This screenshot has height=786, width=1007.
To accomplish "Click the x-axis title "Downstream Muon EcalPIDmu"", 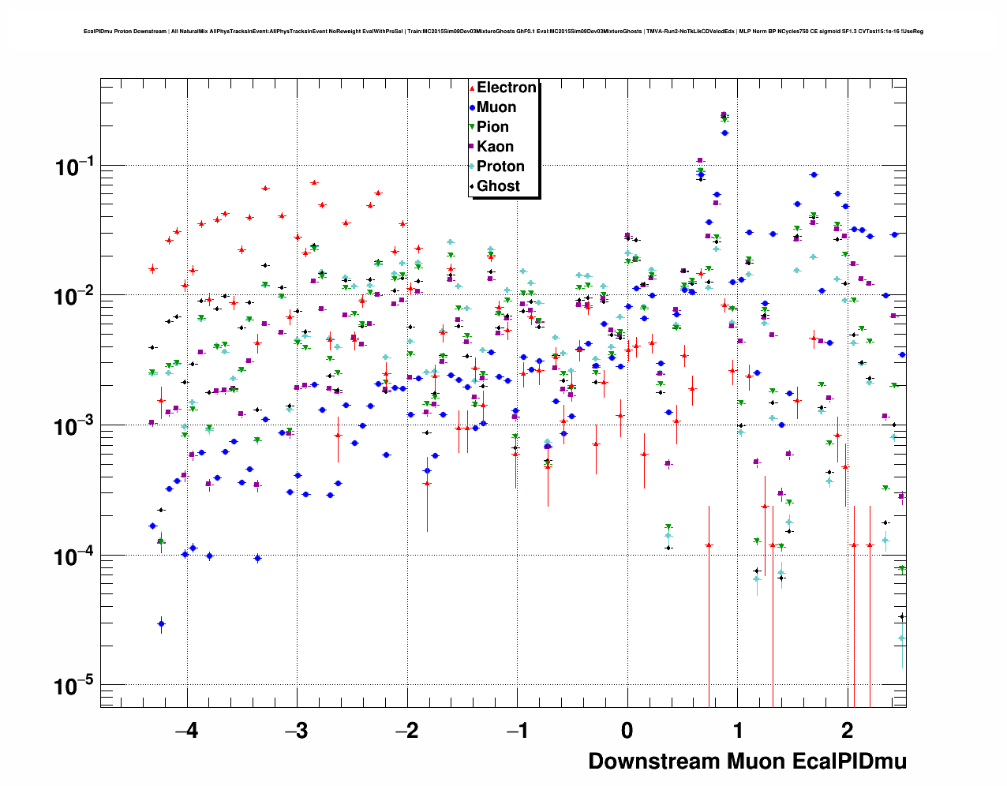I will coord(747,761).
